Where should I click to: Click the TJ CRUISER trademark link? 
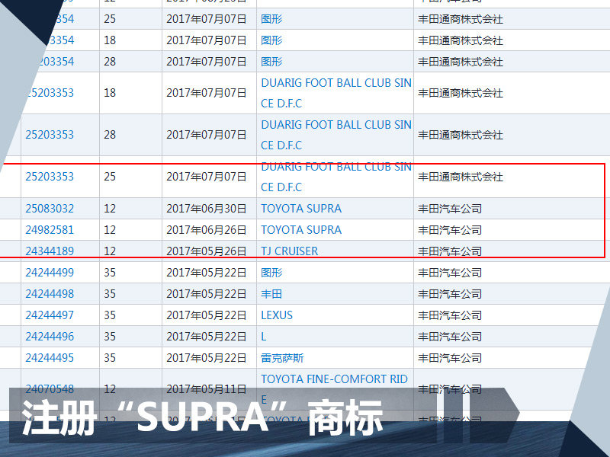[x=290, y=251]
